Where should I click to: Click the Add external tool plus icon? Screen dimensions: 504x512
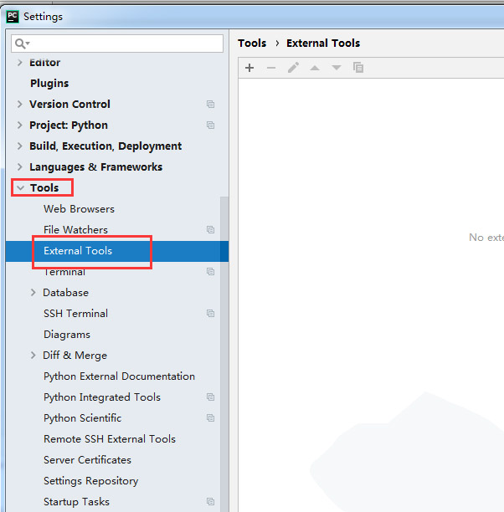point(249,68)
